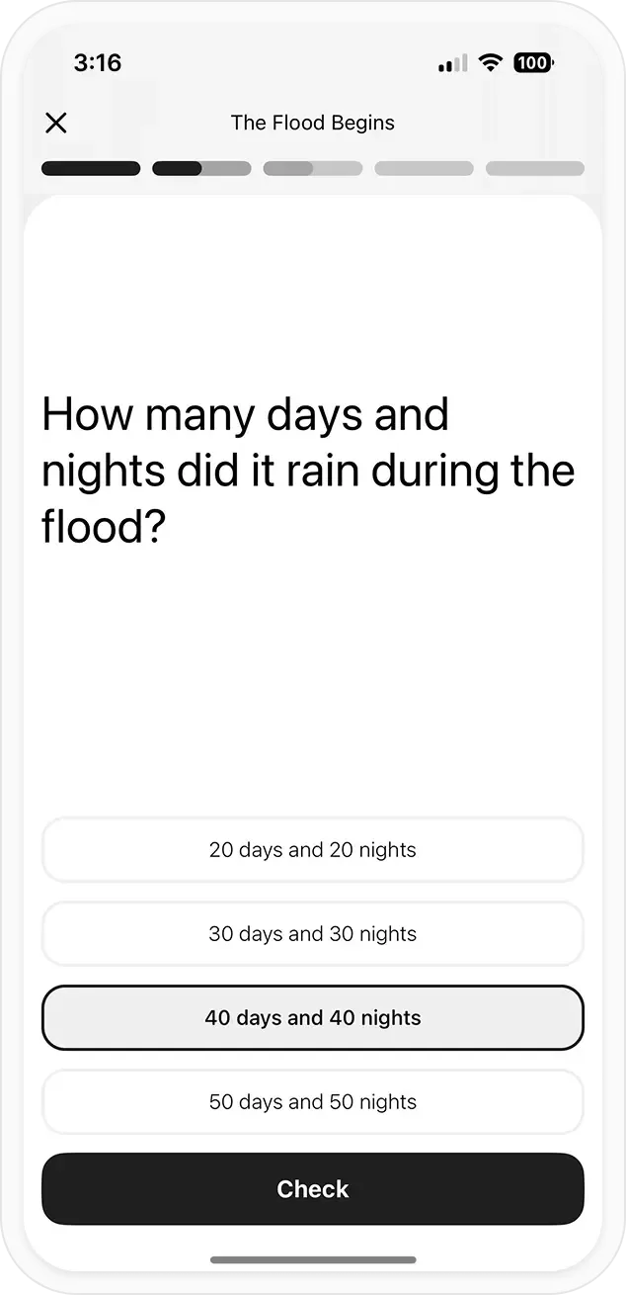The width and height of the screenshot is (626, 1295).
Task: Tap the third progress bar segment
Action: coord(313,168)
